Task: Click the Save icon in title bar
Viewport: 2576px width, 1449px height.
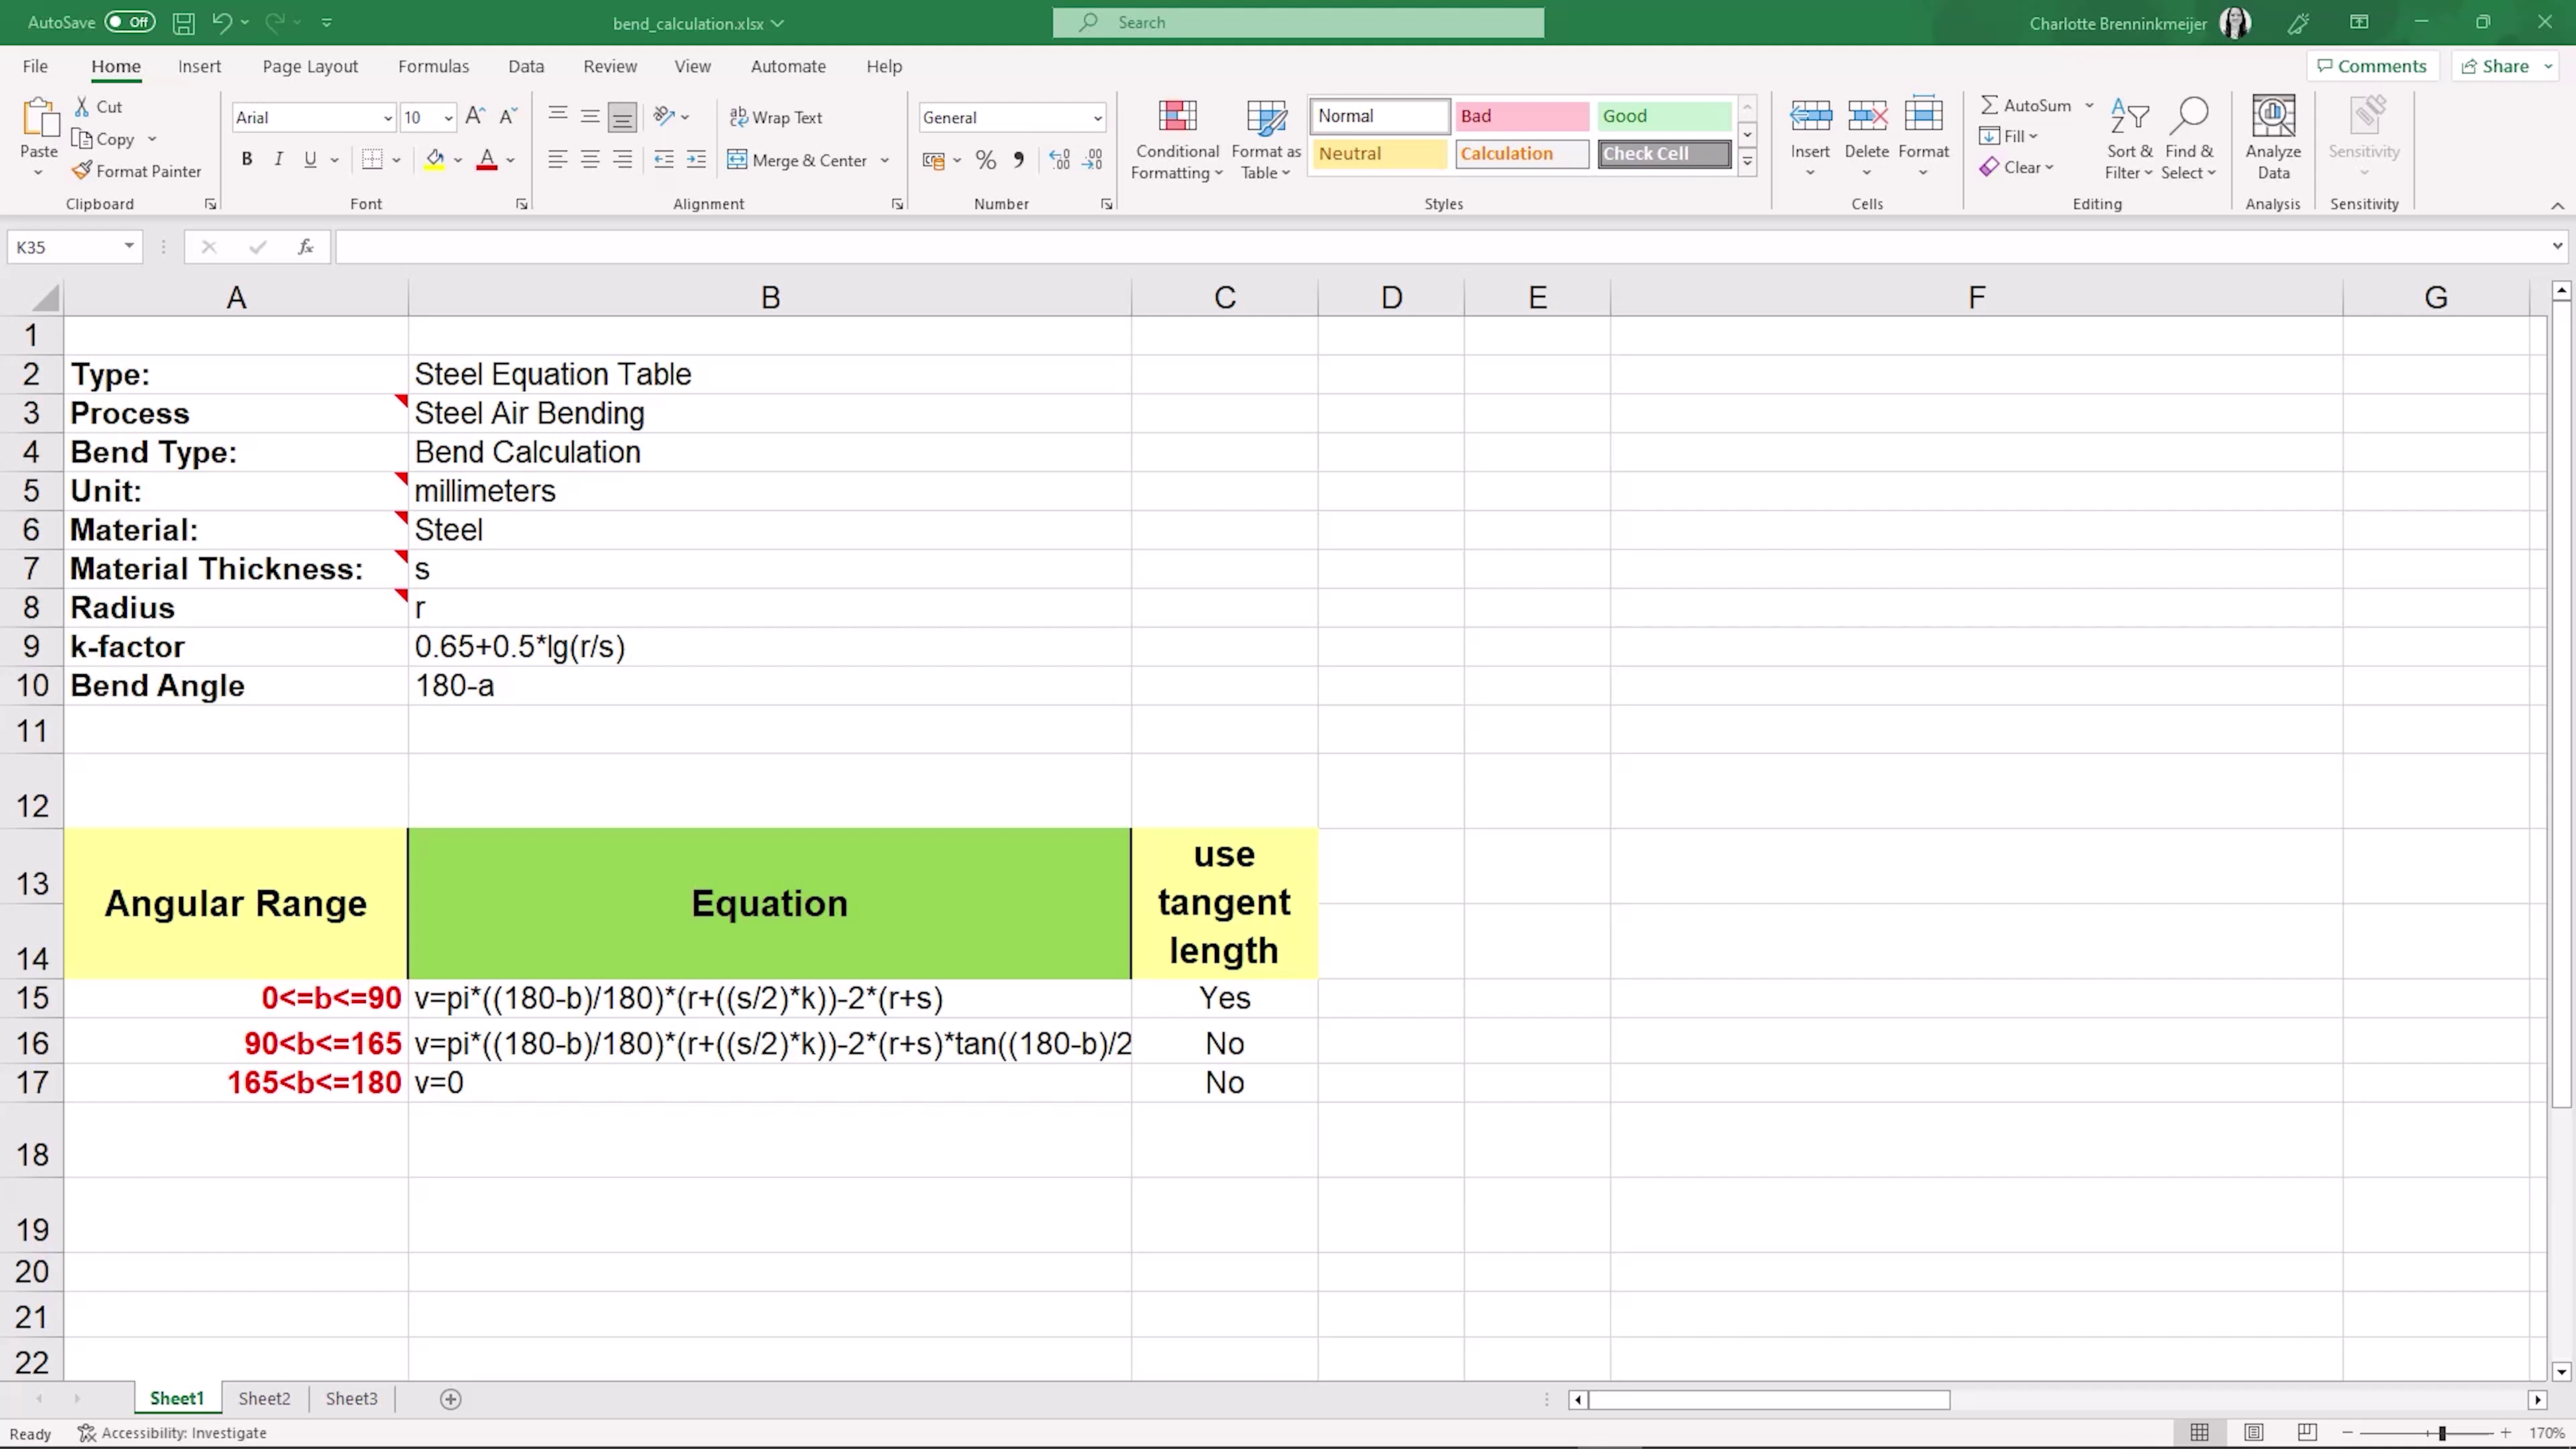Action: (x=183, y=22)
